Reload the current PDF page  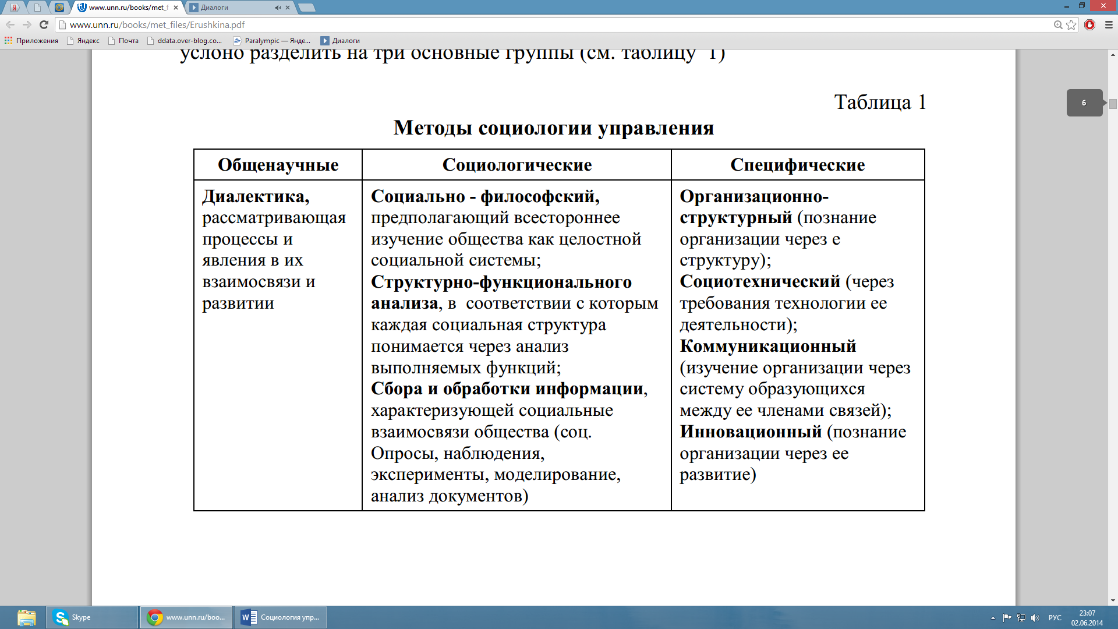coord(44,24)
